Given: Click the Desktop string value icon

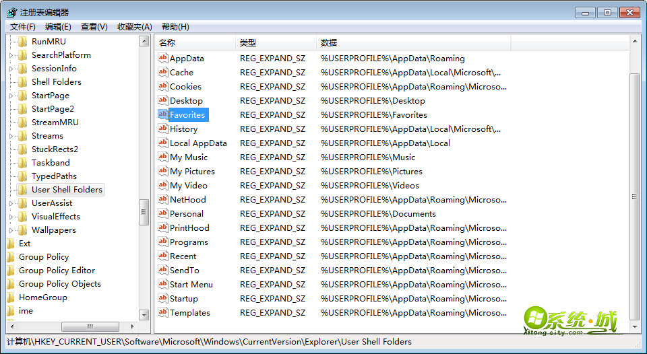Looking at the screenshot, I should (163, 100).
